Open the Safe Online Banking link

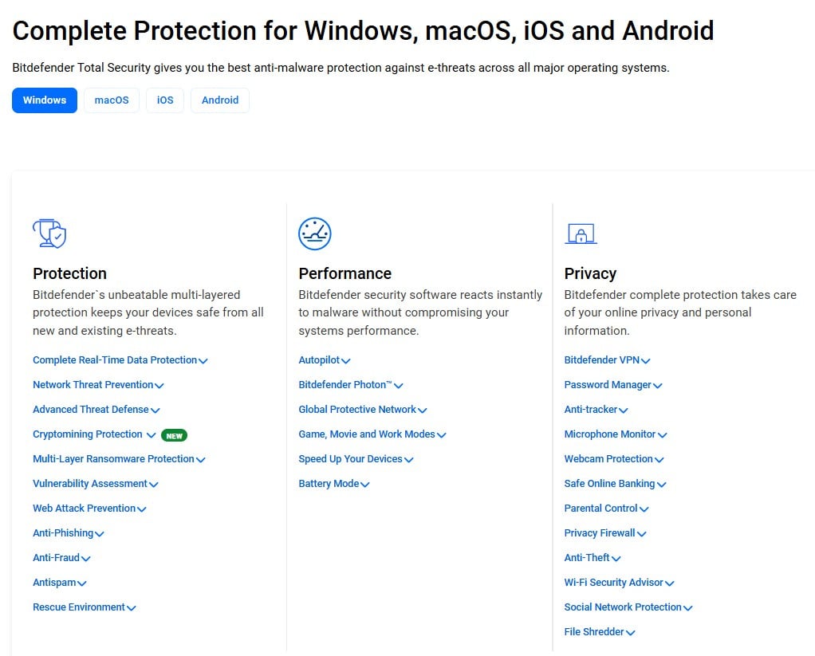point(613,484)
